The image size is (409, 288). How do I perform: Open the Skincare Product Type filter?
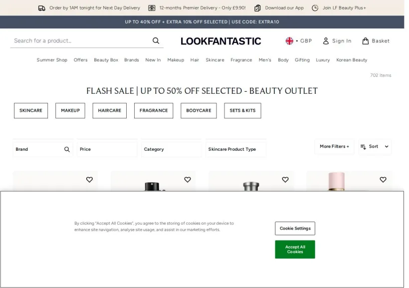236,149
